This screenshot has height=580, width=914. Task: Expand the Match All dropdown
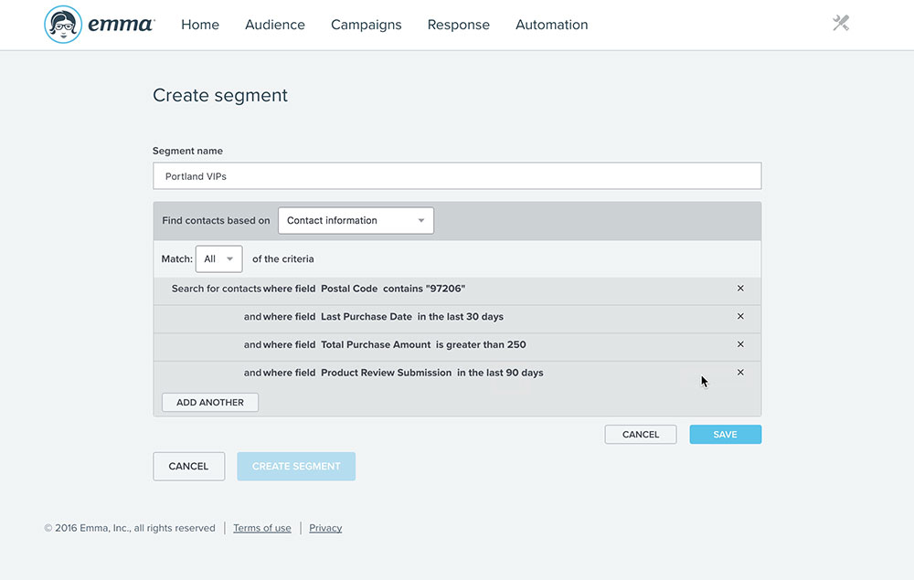(218, 258)
